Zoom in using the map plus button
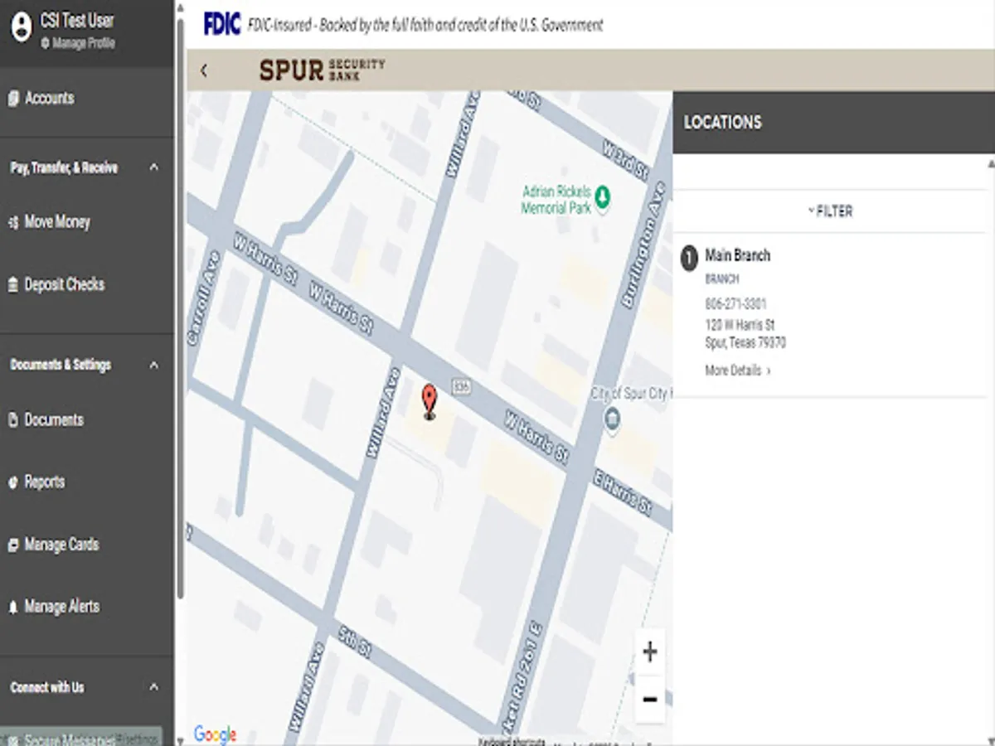This screenshot has height=746, width=995. [649, 652]
